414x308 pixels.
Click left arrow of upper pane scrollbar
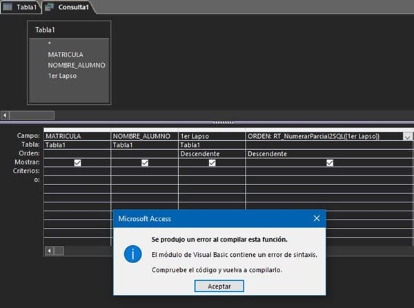point(5,115)
